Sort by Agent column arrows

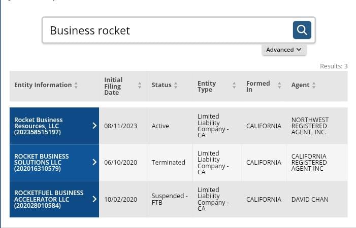314,85
